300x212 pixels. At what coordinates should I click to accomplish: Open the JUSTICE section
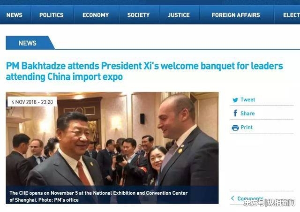(179, 15)
